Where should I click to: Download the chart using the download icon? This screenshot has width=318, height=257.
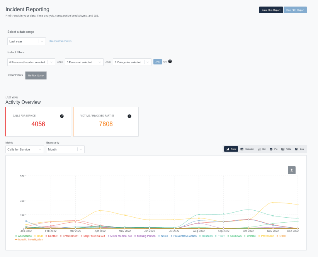pos(291,170)
